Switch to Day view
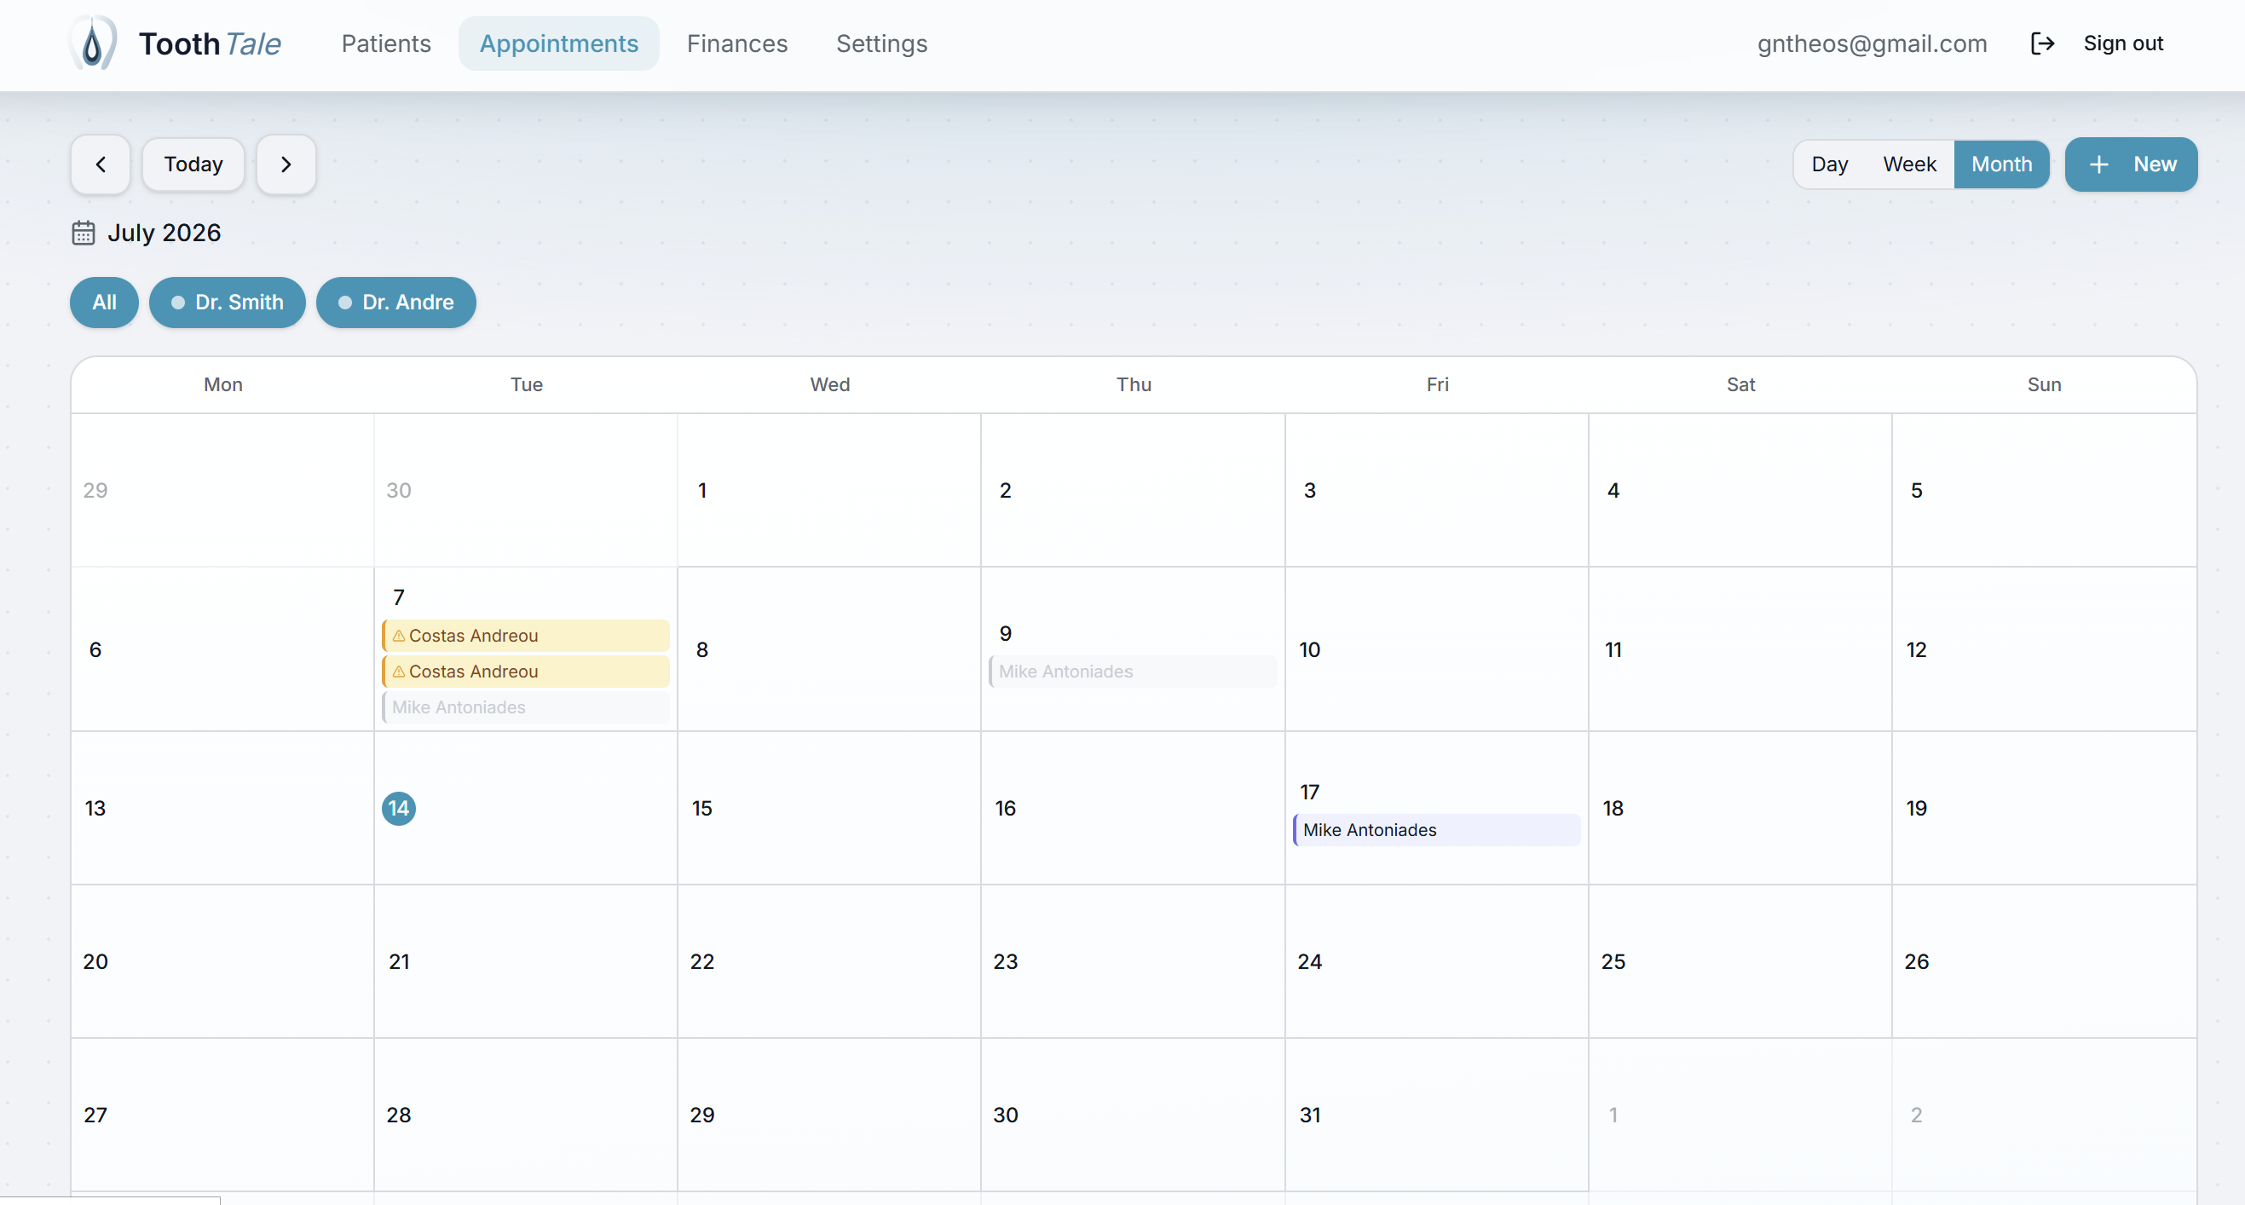Screen dimensions: 2245x1205 pyautogui.click(x=1829, y=164)
